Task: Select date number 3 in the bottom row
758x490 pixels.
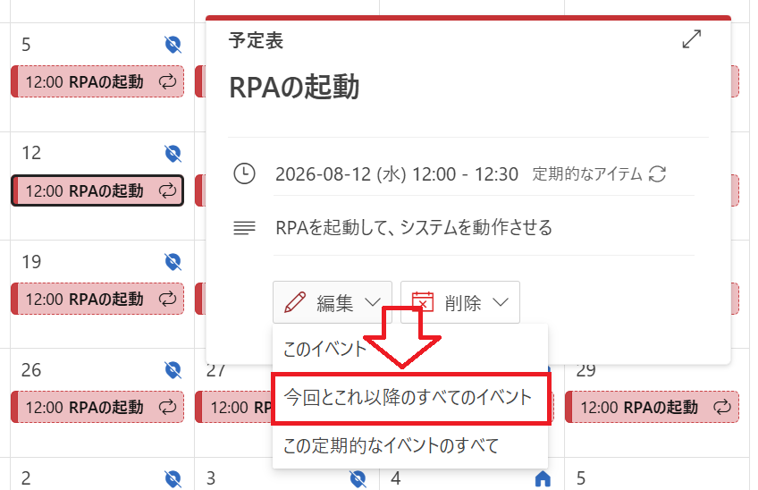Action: tap(211, 479)
